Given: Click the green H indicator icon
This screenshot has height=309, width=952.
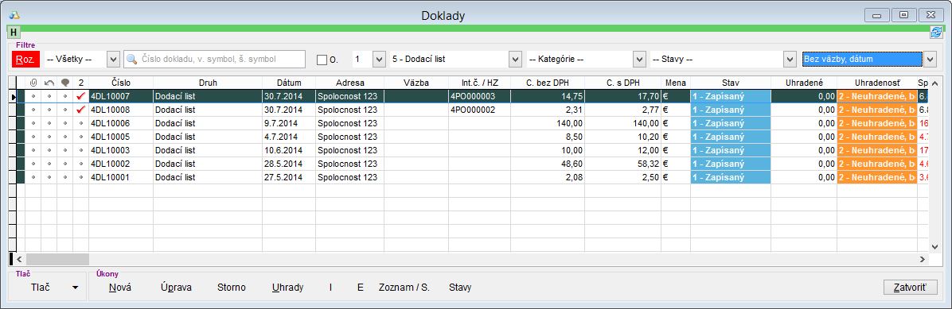Looking at the screenshot, I should point(14,32).
